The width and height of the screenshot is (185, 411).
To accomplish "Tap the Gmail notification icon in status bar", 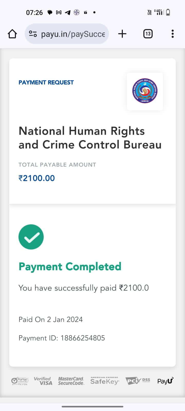I will (59, 12).
